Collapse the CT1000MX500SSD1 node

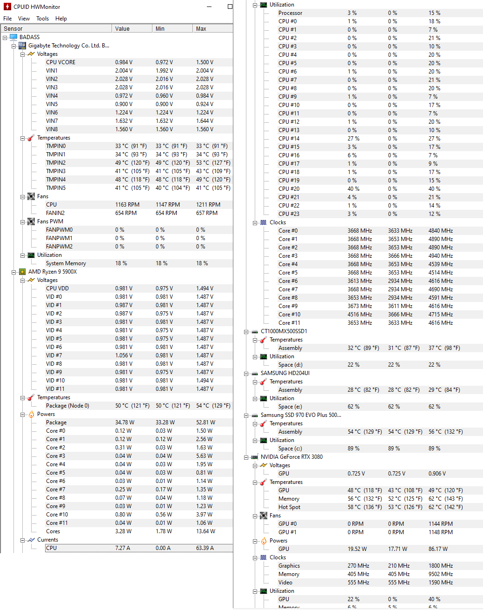pyautogui.click(x=246, y=331)
